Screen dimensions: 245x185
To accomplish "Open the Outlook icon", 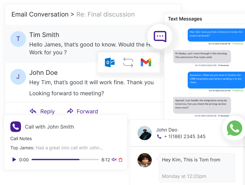I will [110, 63].
